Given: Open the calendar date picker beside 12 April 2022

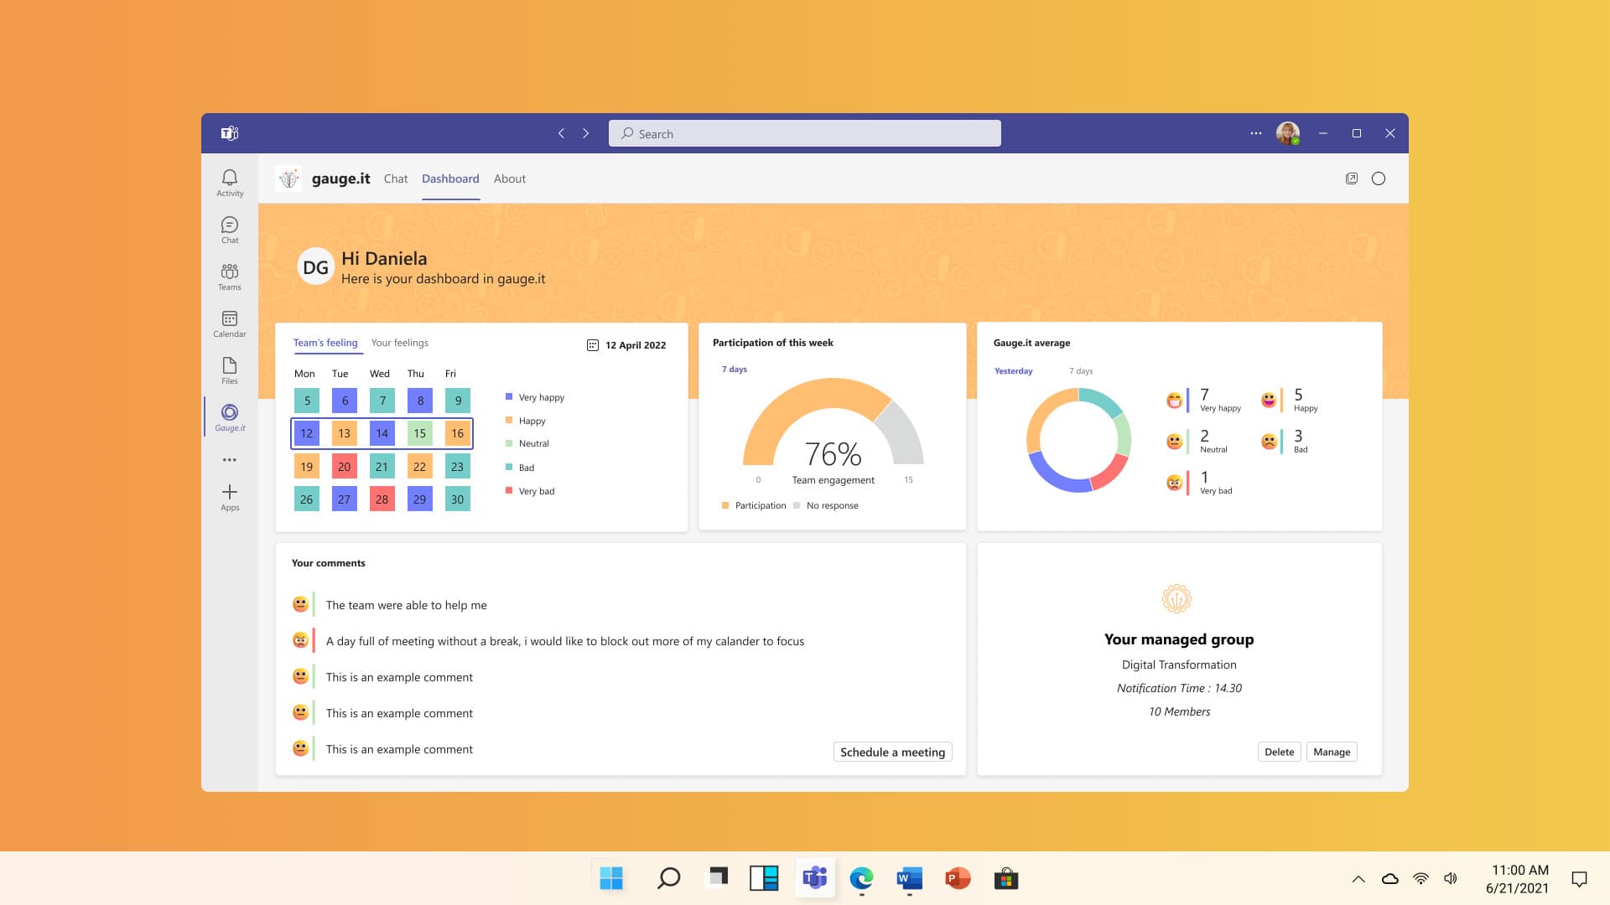Looking at the screenshot, I should click(x=594, y=344).
